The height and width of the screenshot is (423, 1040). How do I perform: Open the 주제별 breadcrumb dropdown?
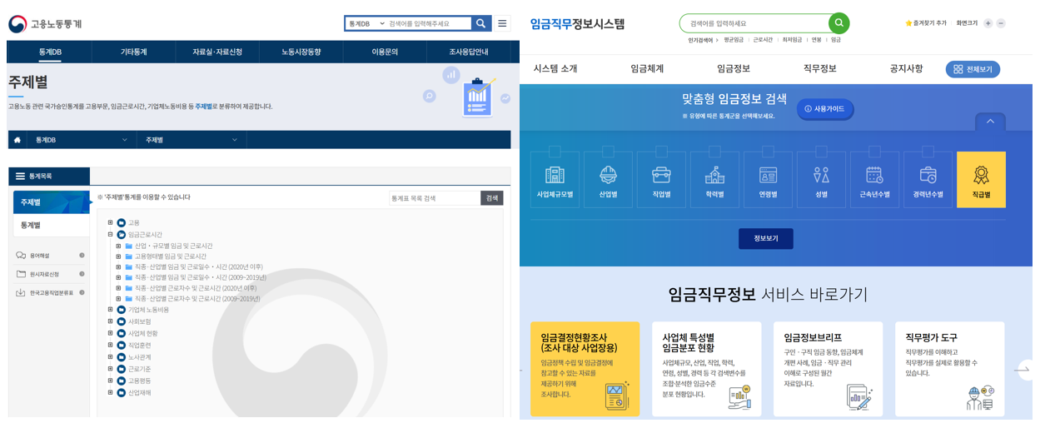click(192, 140)
